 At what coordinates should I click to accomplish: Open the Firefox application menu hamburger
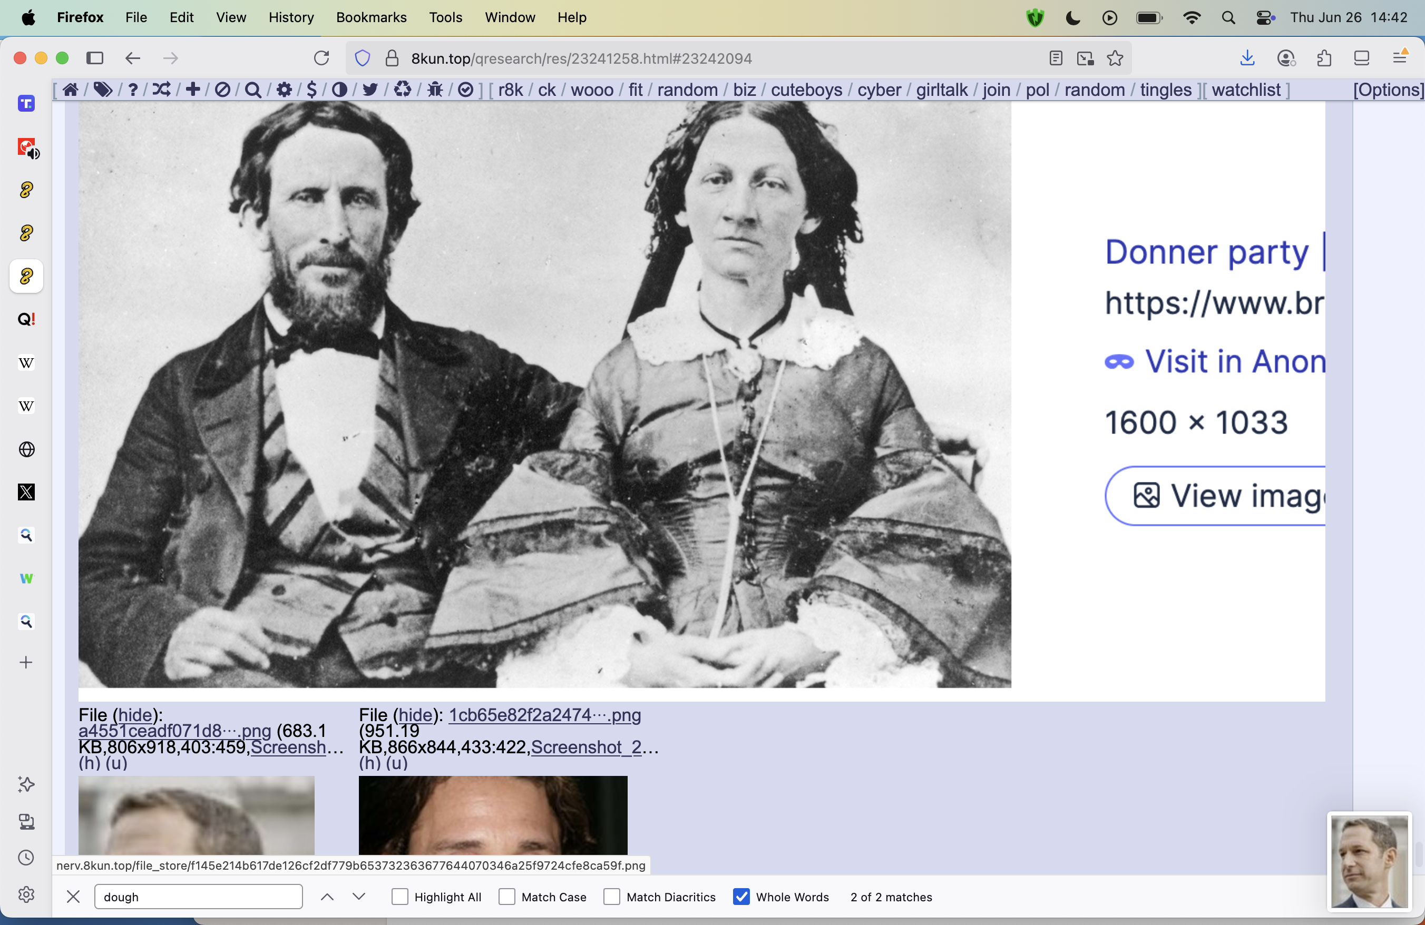[x=1400, y=58]
